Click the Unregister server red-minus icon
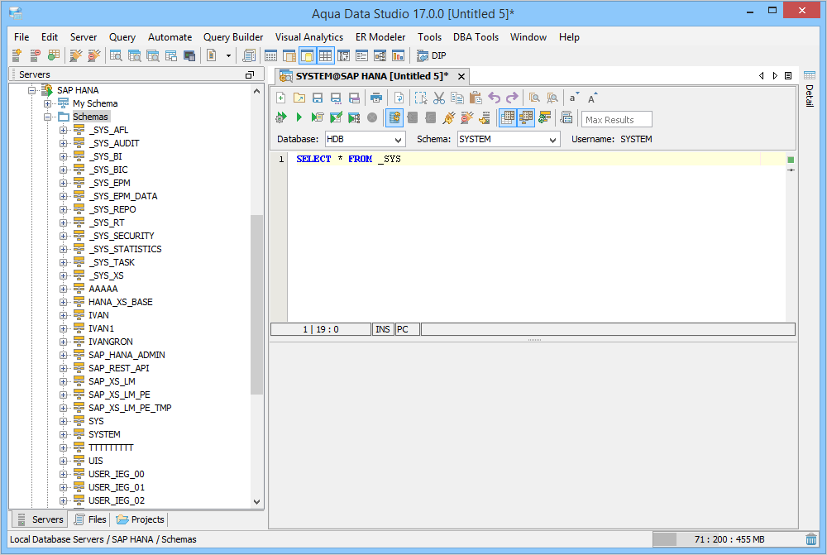Screen dimensions: 827x555 [x=36, y=55]
